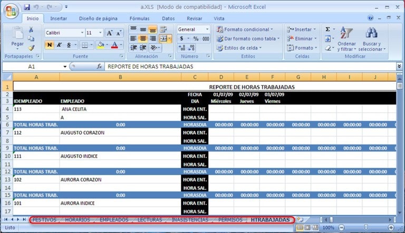Open the borders dropdown arrow
The width and height of the screenshot is (405, 233).
92,45
